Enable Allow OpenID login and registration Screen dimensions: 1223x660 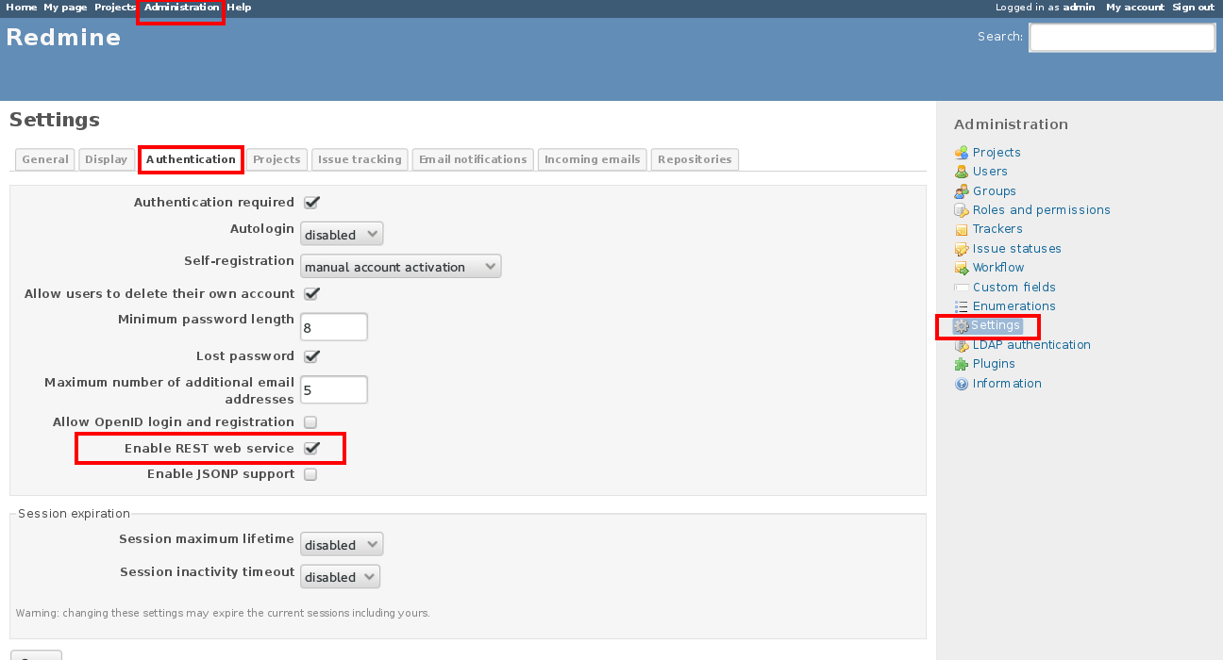click(310, 422)
